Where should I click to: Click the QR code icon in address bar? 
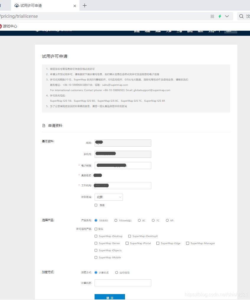pos(212,17)
